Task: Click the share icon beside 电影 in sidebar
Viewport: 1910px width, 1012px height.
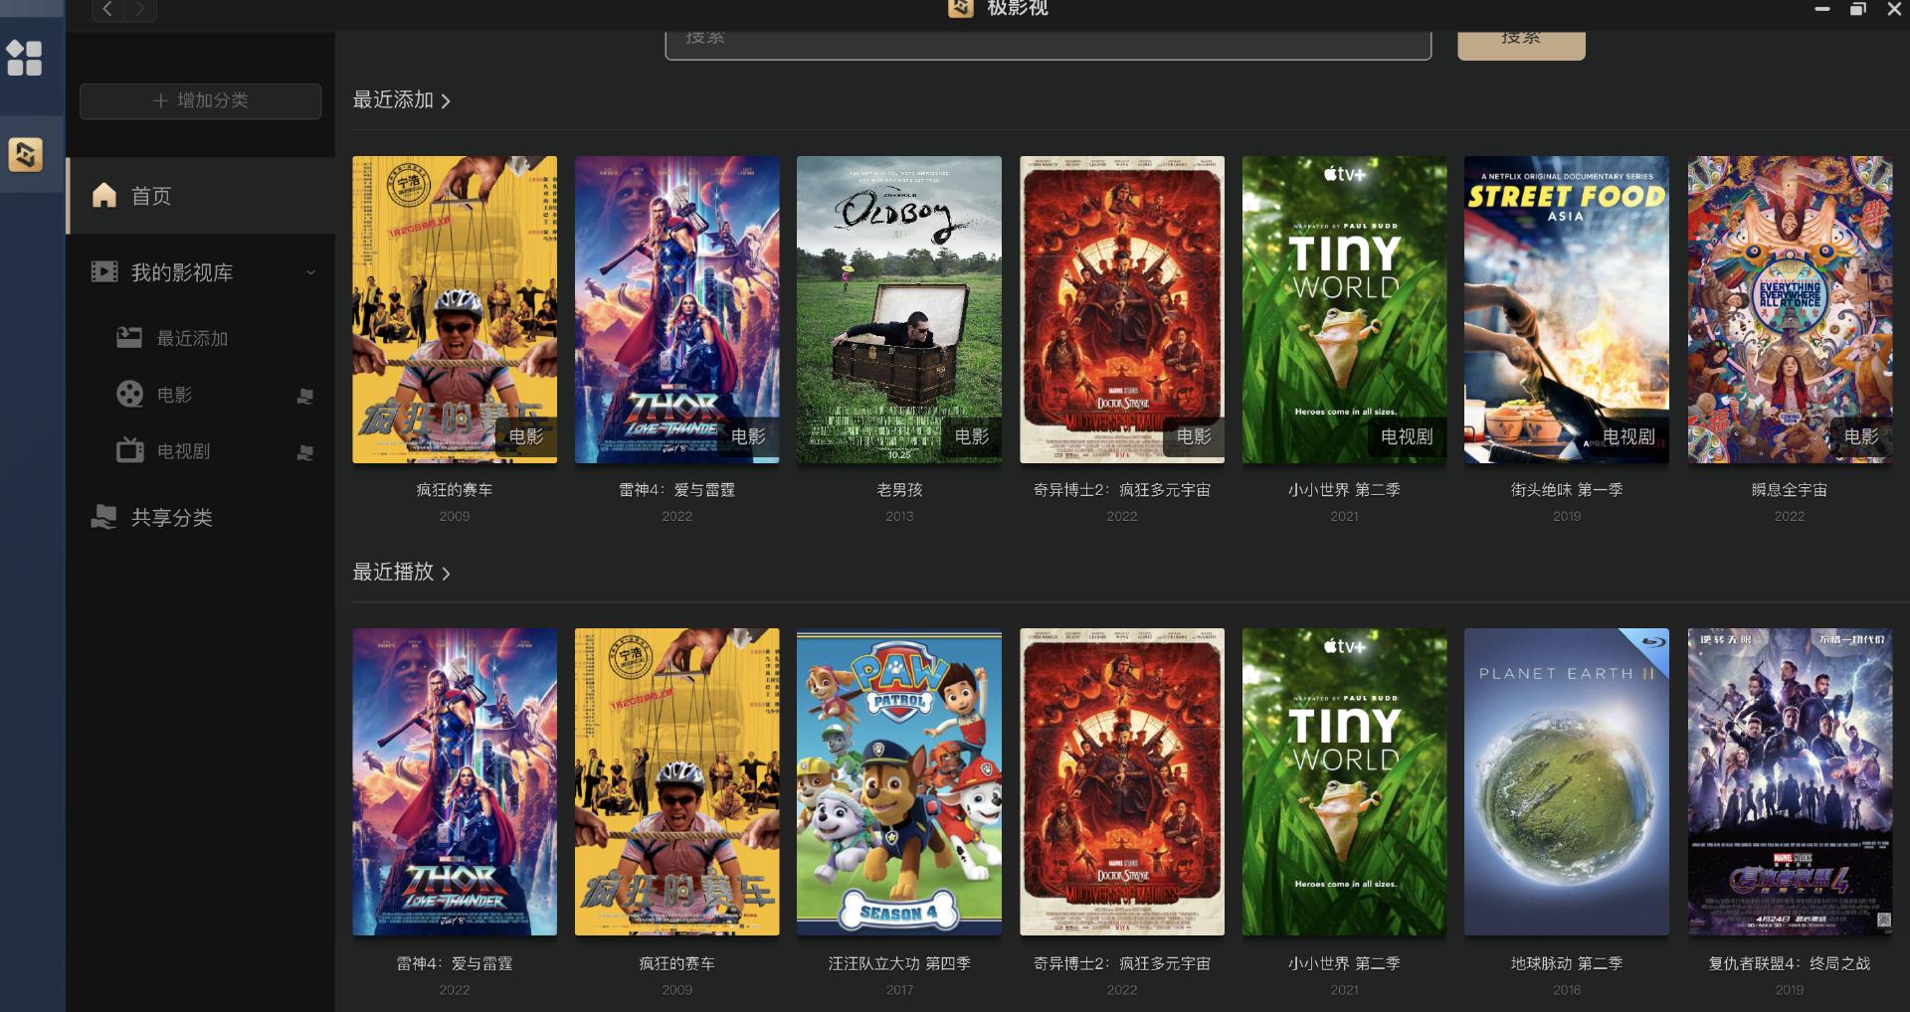Action: tap(305, 396)
